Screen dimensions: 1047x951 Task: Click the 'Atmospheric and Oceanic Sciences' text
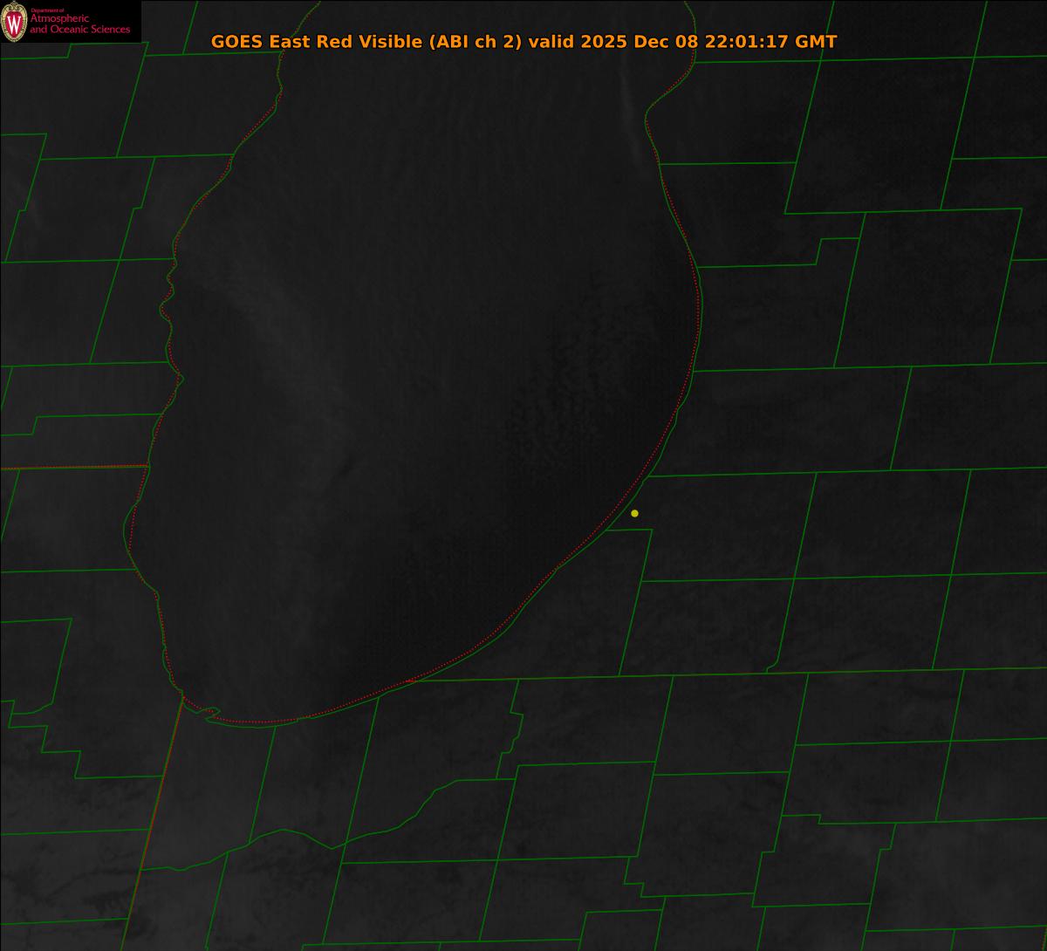(x=79, y=25)
